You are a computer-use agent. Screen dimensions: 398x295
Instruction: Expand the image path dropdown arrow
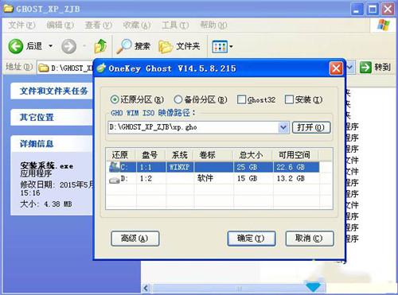pos(283,127)
